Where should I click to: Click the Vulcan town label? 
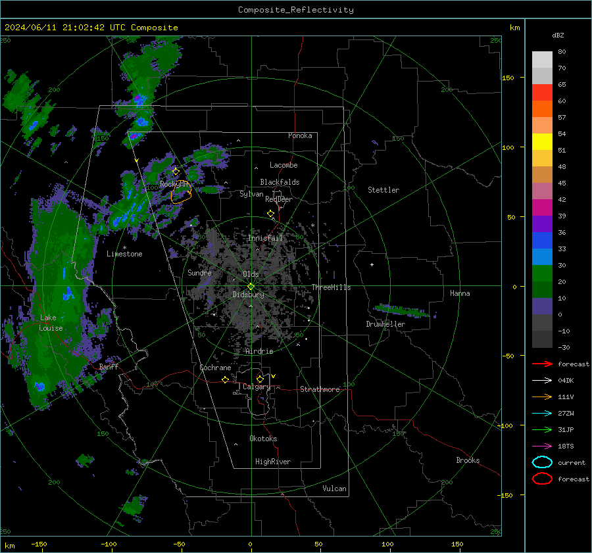pyautogui.click(x=334, y=489)
